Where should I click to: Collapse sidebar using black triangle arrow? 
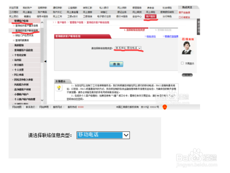(45, 61)
